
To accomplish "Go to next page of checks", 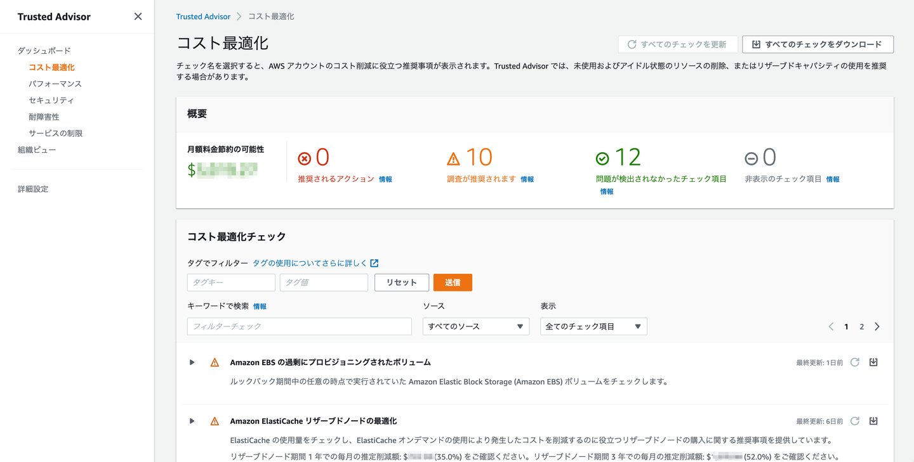I will [x=877, y=326].
